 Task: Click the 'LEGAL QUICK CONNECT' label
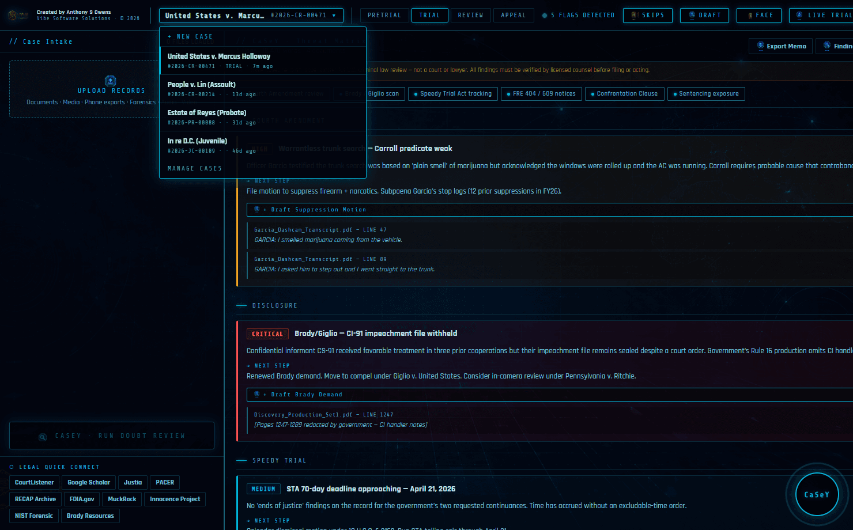coord(59,467)
